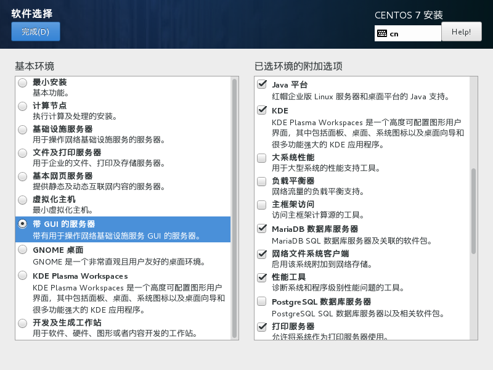Enable the 大系统性能 checkbox
Image resolution: width=493 pixels, height=370 pixels.
coord(262,158)
